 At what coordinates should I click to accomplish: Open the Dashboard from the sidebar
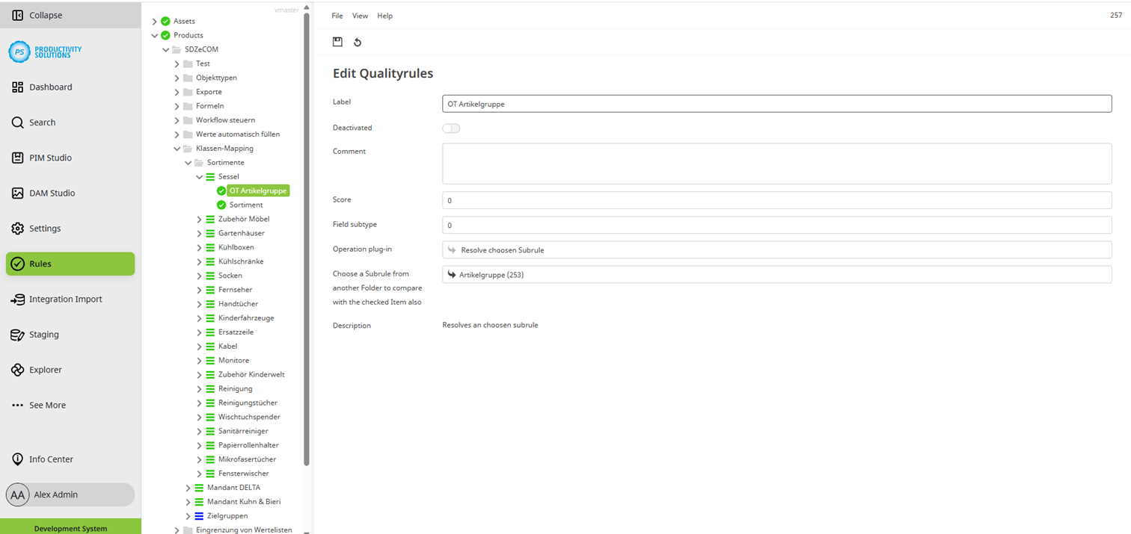[50, 87]
